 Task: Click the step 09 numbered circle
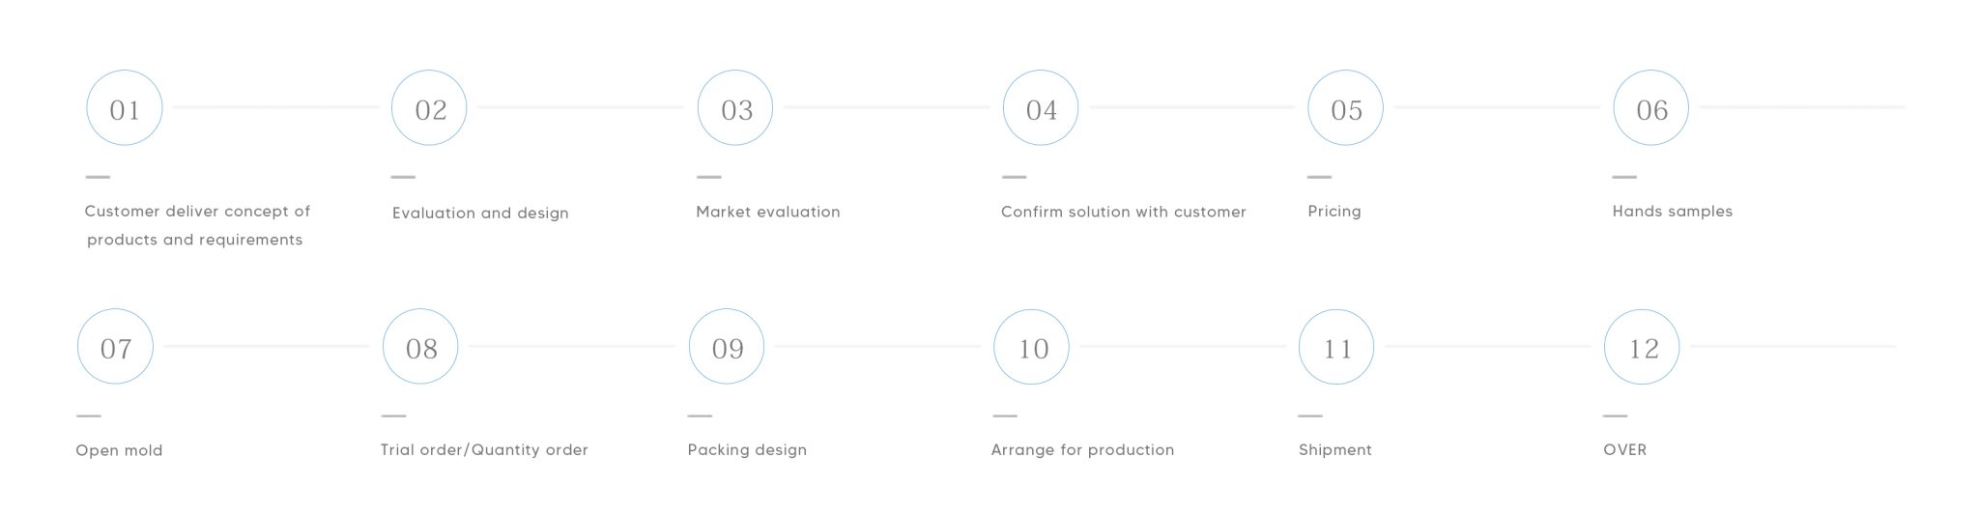727,347
